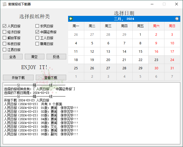Enable the 江西日报 checkbox
The image size is (183, 147).
(5, 50)
